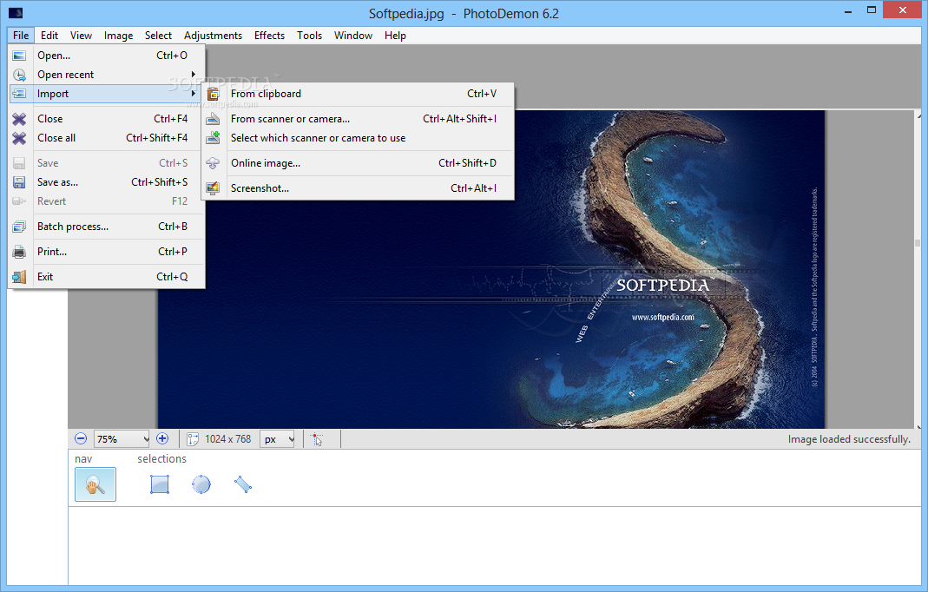Click the image size icon beside 1024 x 768
Viewport: 928px width, 592px height.
tap(193, 439)
